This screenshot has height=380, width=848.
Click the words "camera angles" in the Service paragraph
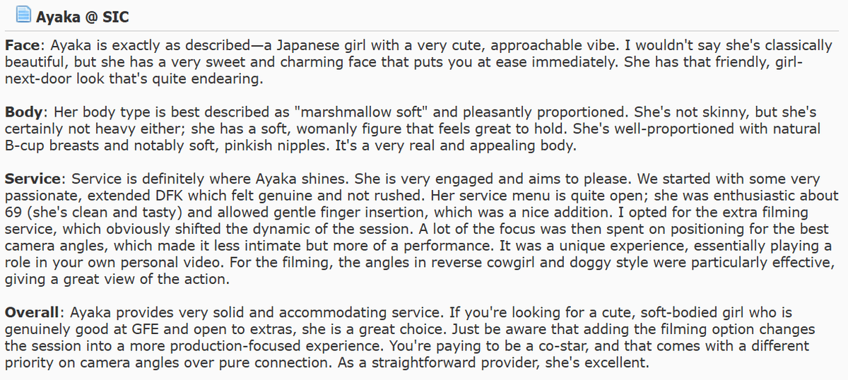coord(48,246)
